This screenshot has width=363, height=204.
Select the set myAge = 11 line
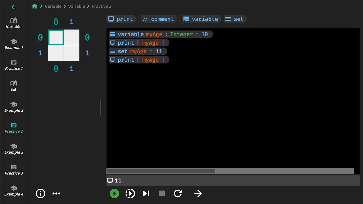click(138, 51)
